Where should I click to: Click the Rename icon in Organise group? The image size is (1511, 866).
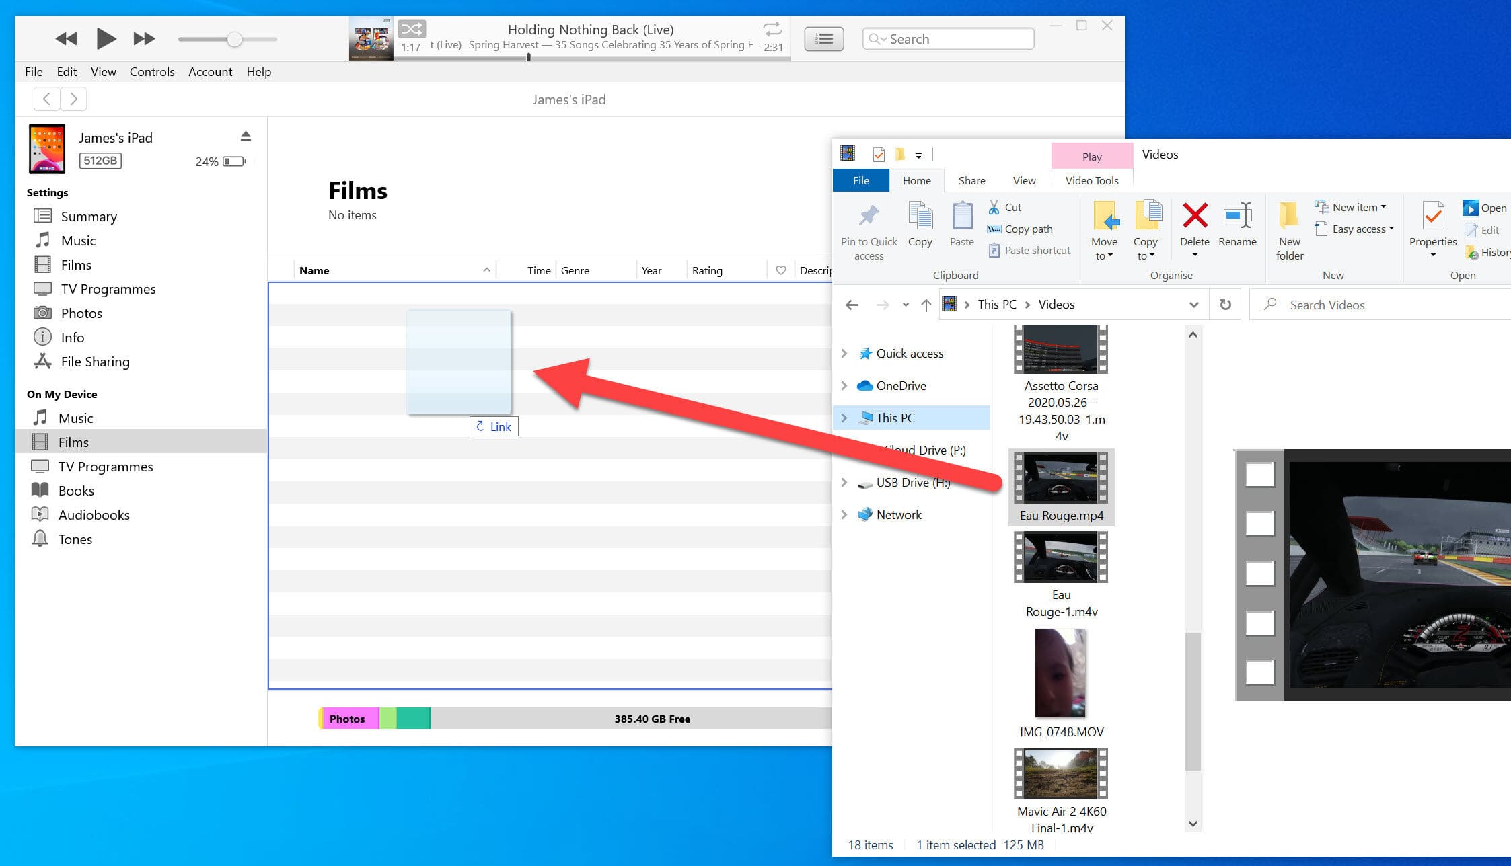1237,215
